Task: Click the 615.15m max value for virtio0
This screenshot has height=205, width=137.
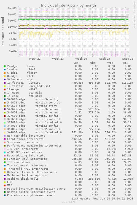Action: click(x=127, y=83)
